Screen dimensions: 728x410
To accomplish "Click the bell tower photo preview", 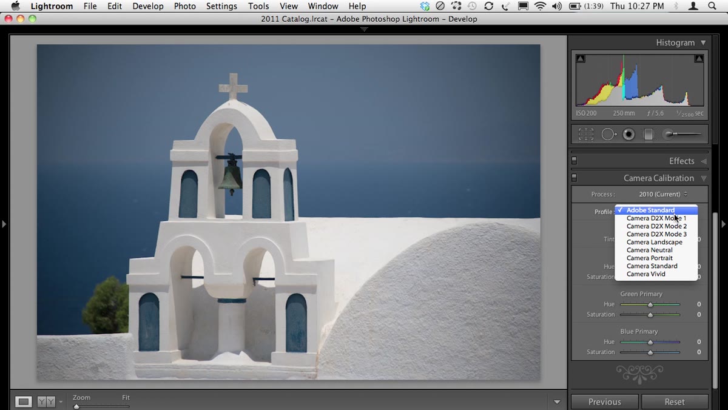I will tap(288, 212).
